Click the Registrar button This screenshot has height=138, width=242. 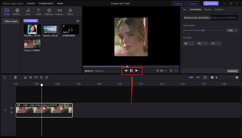point(178,3)
